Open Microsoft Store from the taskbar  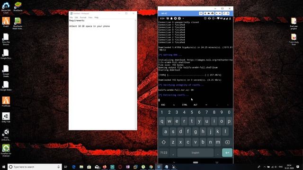pyautogui.click(x=89, y=167)
